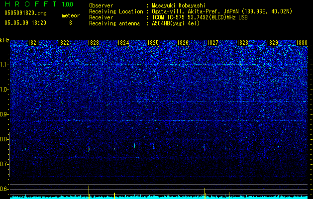Screen dimensions: 313x199
Task: Click observer name Masayuki Kobayashi
Action: point(179,5)
